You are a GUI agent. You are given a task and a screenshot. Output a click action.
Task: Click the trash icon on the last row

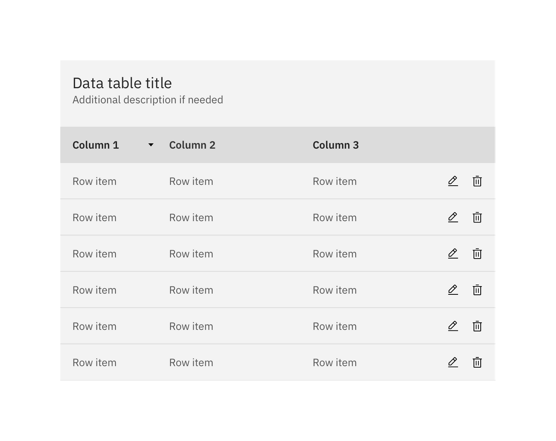[477, 362]
